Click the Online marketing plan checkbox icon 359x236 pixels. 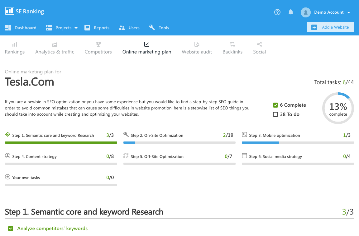click(147, 44)
